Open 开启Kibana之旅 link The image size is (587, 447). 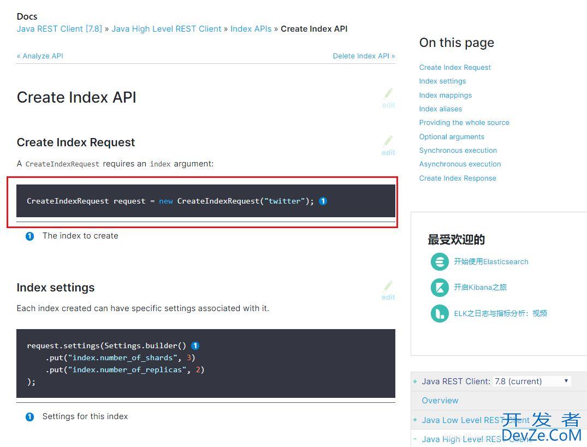click(x=481, y=287)
